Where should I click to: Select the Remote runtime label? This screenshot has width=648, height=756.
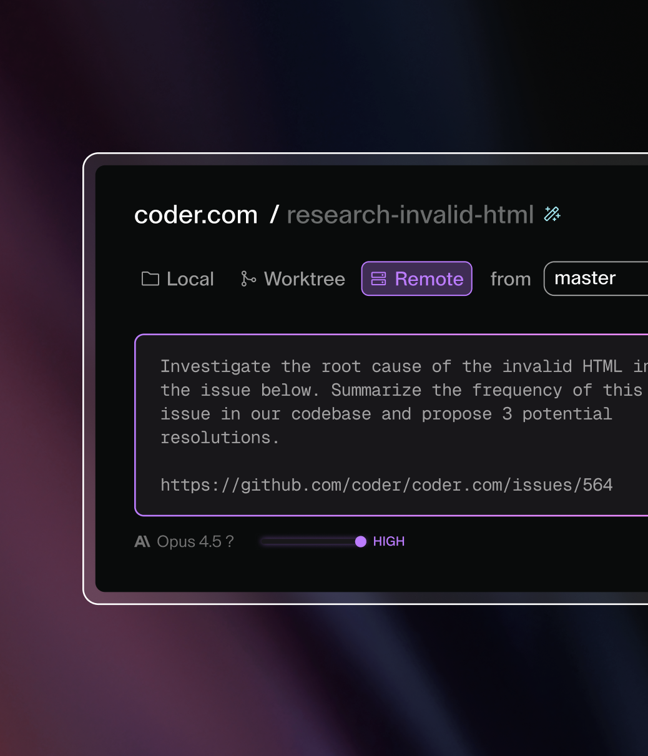(x=430, y=279)
